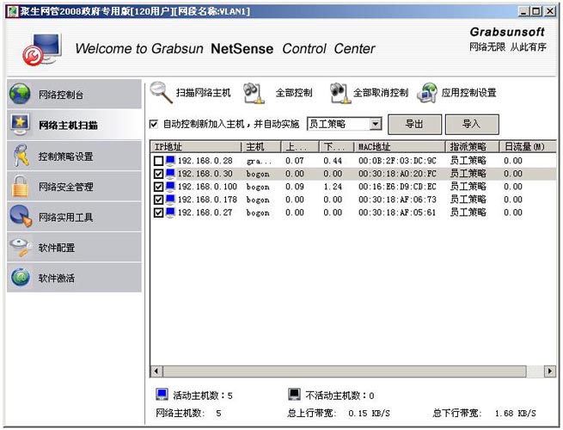
Task: Click the computer icon on row 192.168.0.30
Action: pyautogui.click(x=170, y=174)
